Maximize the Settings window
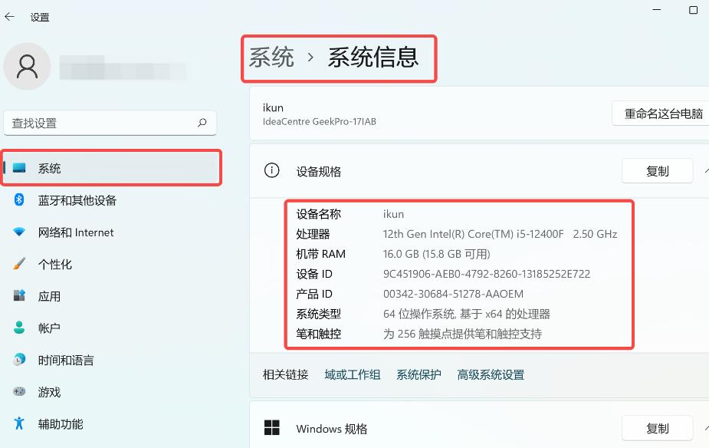This screenshot has width=709, height=448. (693, 9)
